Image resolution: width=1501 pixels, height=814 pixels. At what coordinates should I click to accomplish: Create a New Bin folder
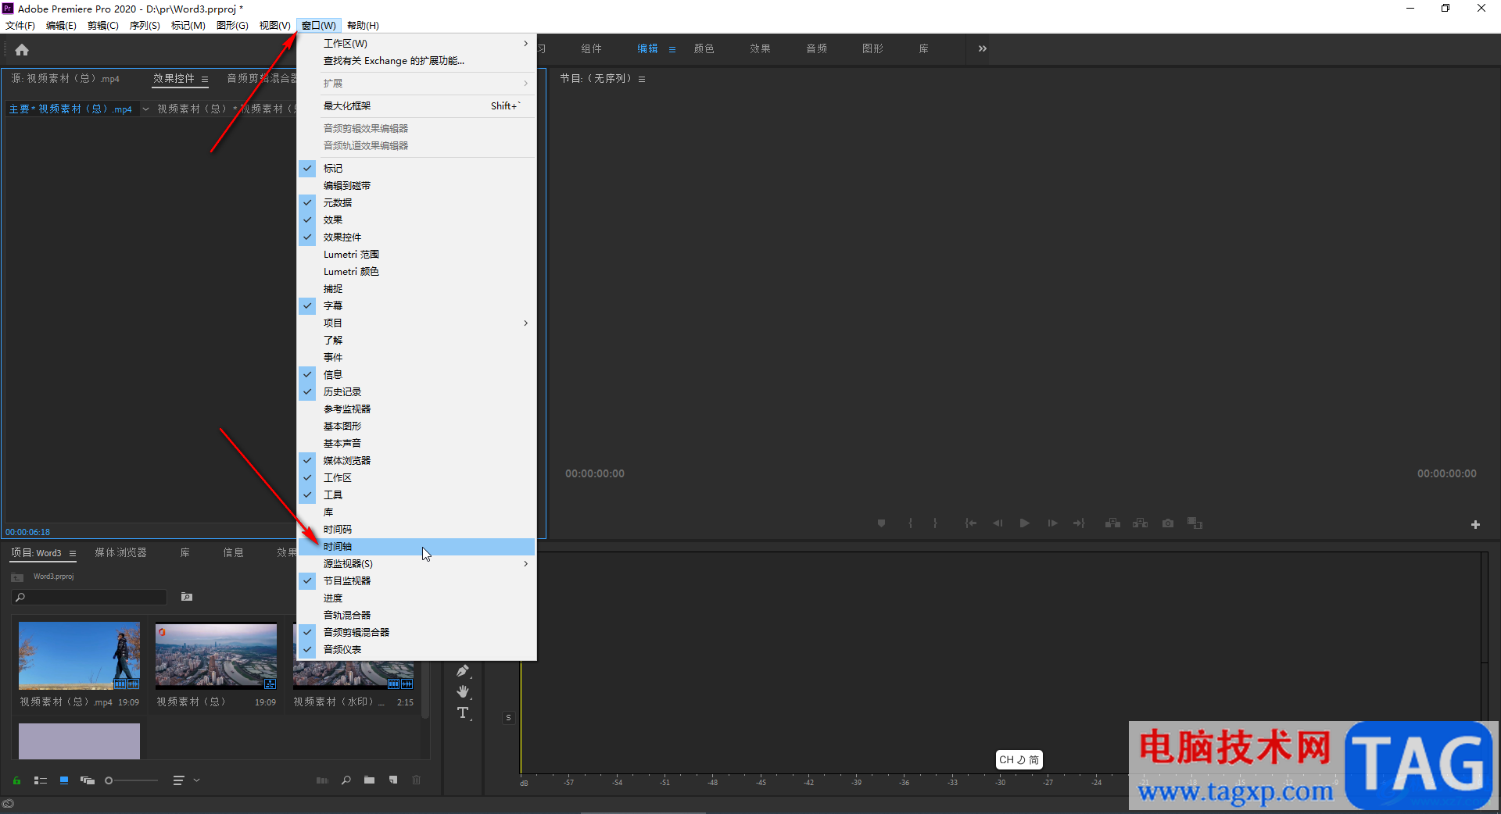tap(369, 780)
